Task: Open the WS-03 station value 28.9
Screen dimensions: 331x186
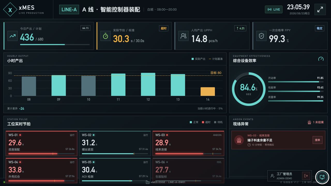Action: click(x=162, y=143)
